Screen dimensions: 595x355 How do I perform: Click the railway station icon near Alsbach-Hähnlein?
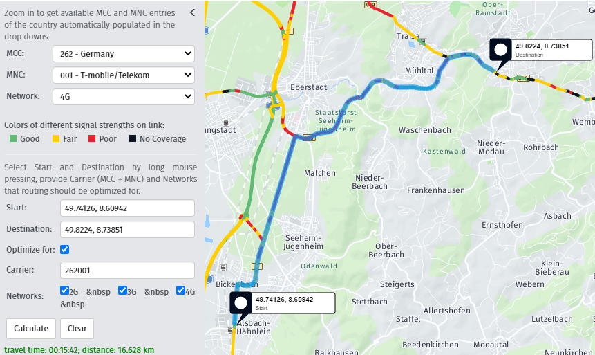point(229,331)
